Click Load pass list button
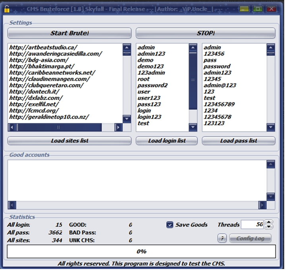Screen dimensions: 287x271 [238, 141]
